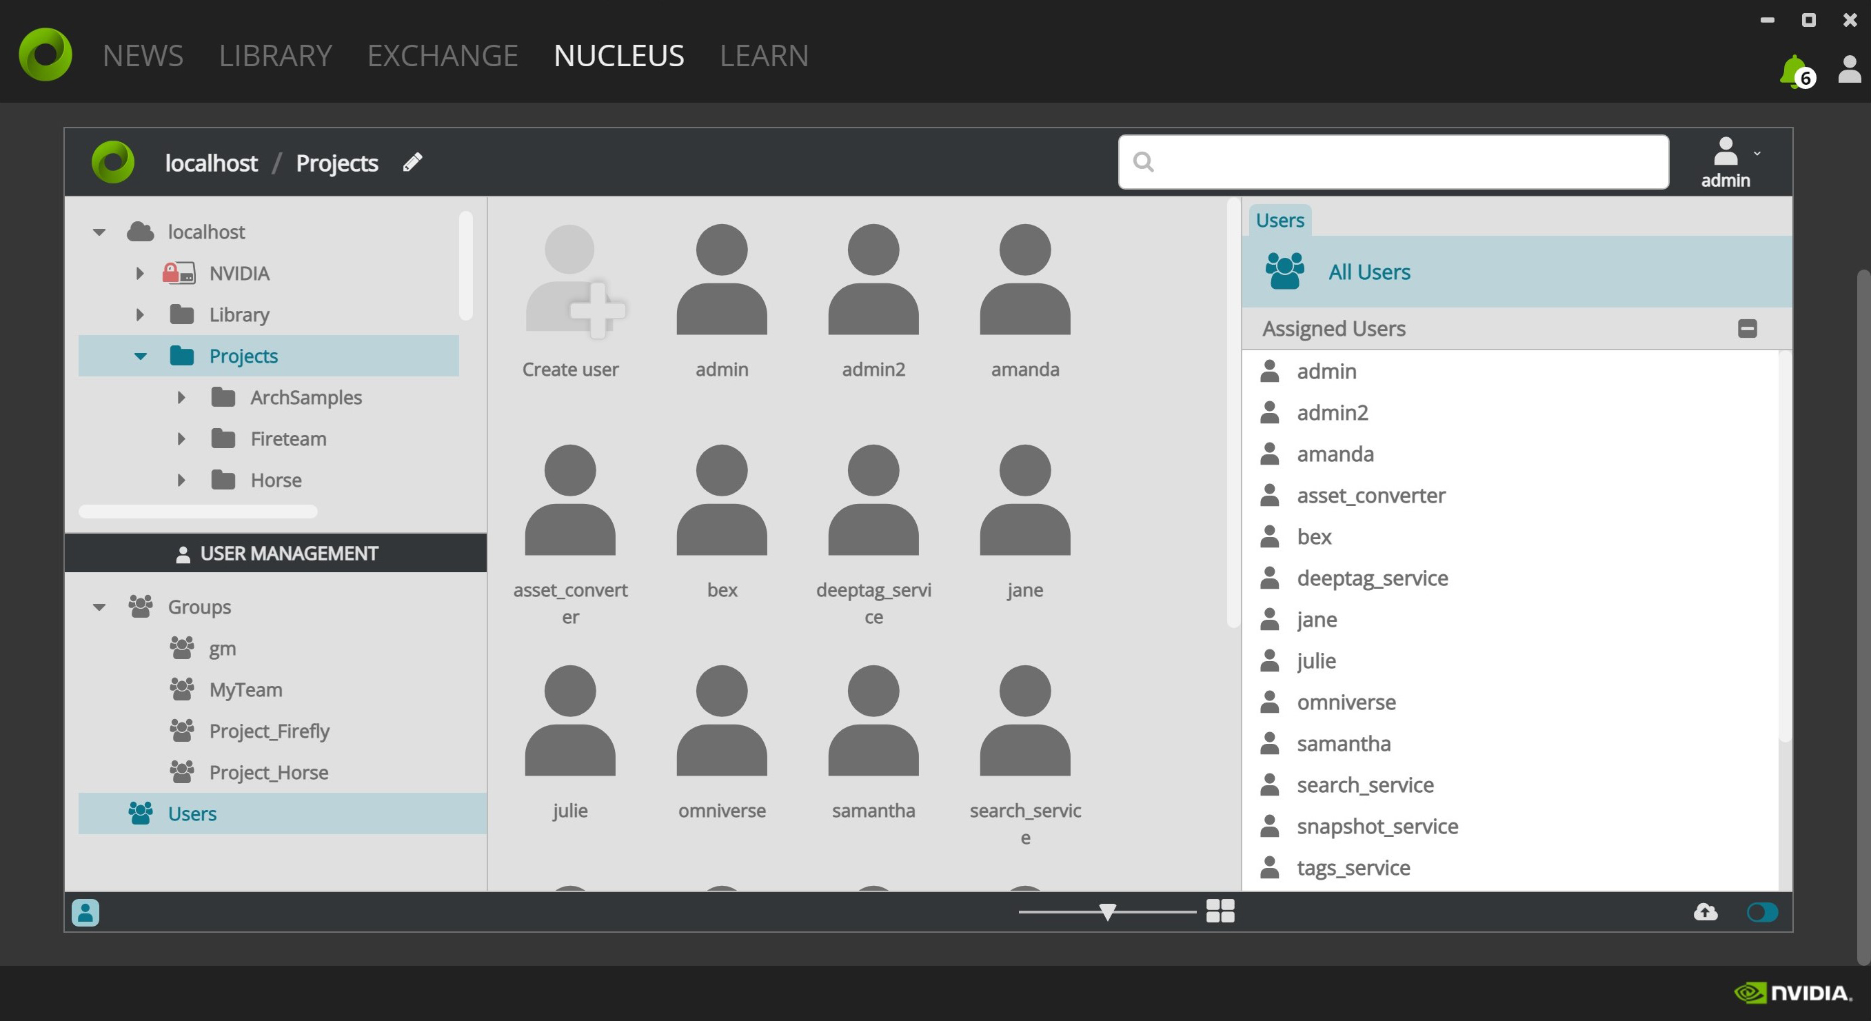Adjust the thumbnail size slider
The image size is (1871, 1021).
[1107, 911]
